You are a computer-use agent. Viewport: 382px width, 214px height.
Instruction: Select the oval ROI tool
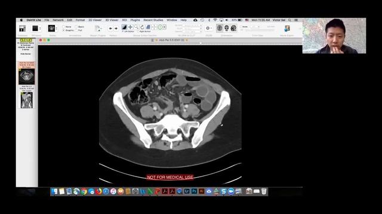[160, 27]
